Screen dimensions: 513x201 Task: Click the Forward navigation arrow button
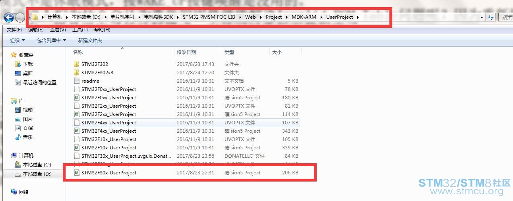19,17
